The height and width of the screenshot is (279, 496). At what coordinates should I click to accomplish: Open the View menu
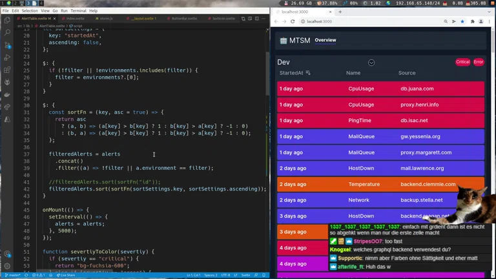45,11
